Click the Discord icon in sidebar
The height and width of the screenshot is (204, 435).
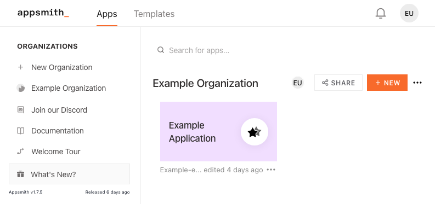pos(20,110)
